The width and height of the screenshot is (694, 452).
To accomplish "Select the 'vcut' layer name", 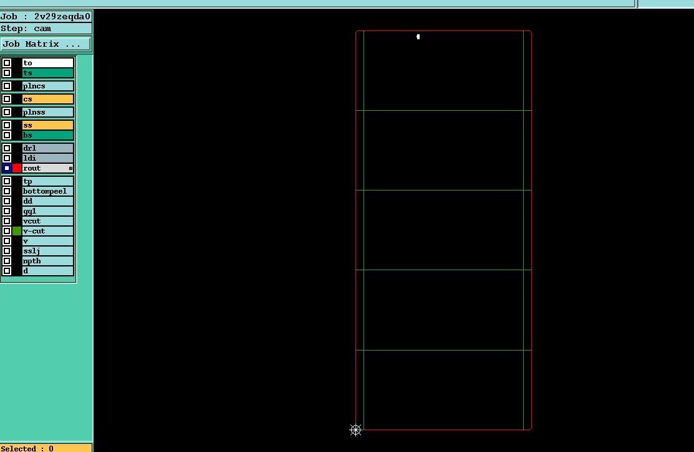I will (x=48, y=221).
